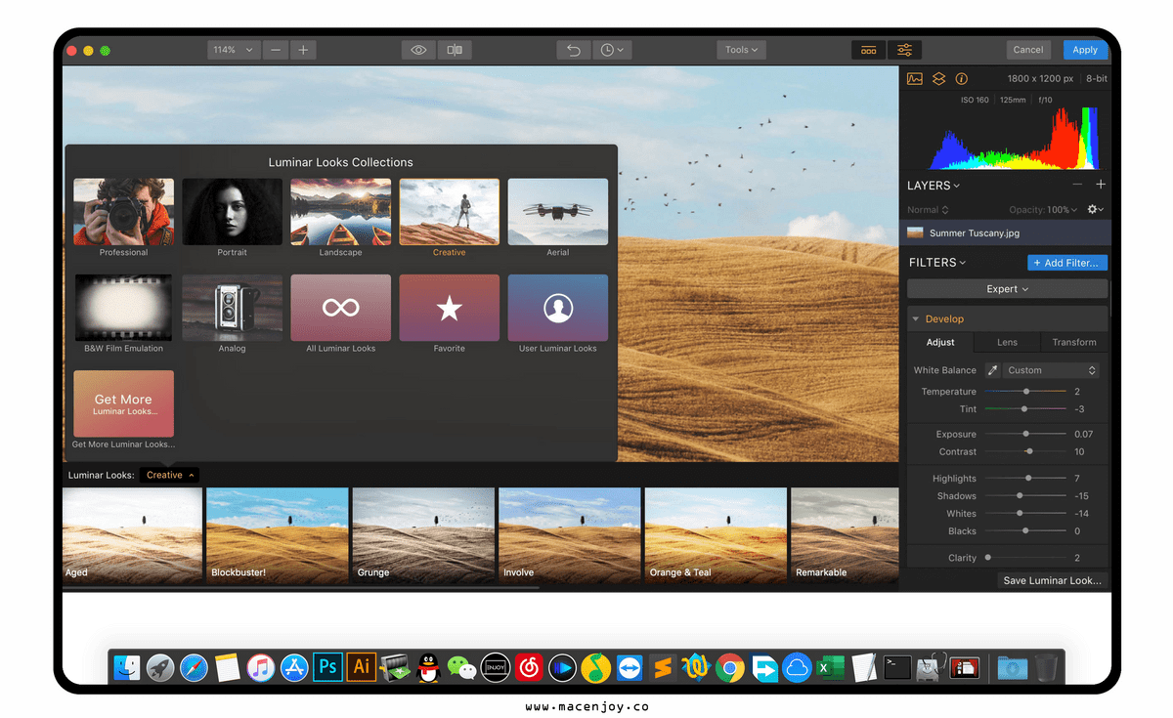Open the Portrait looks collection
This screenshot has height=718, width=1173.
click(x=232, y=212)
